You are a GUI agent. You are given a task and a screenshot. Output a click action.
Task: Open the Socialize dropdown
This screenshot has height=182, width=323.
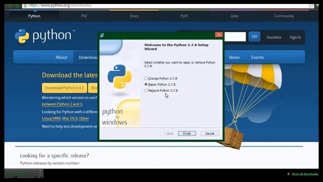click(x=274, y=37)
